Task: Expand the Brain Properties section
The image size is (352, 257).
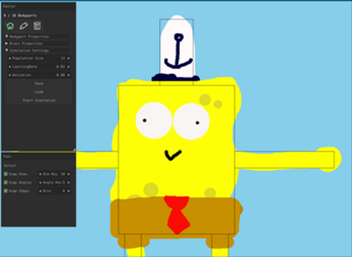Action: tap(37, 44)
